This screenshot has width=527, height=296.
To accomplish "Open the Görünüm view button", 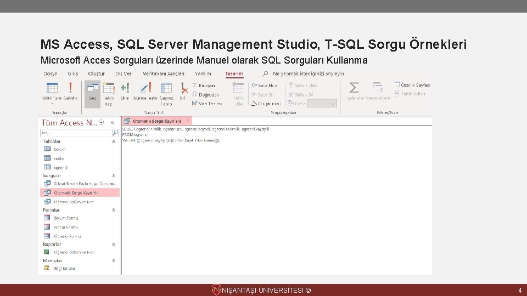I will (52, 92).
